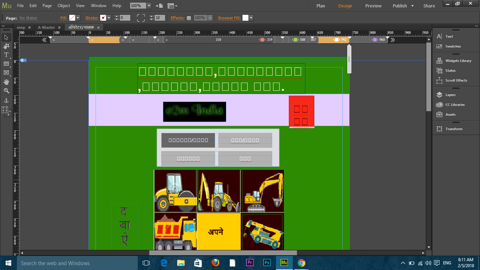Open the Edit menu
480x270 pixels.
coord(33,6)
